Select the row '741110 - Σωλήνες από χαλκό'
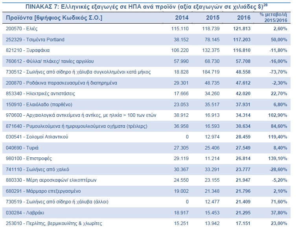300x227 pixels. (146, 170)
